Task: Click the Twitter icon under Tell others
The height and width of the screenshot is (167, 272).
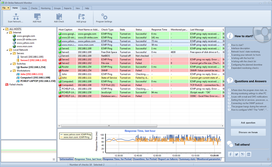Action: click(x=237, y=154)
